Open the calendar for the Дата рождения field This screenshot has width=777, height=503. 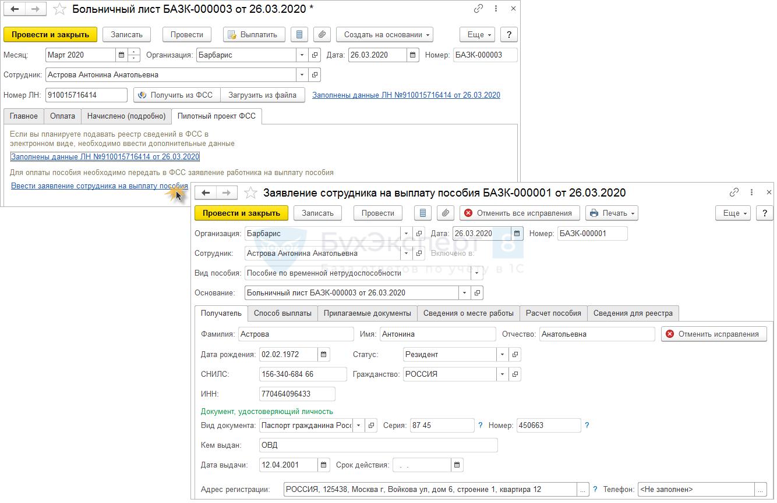click(x=324, y=354)
